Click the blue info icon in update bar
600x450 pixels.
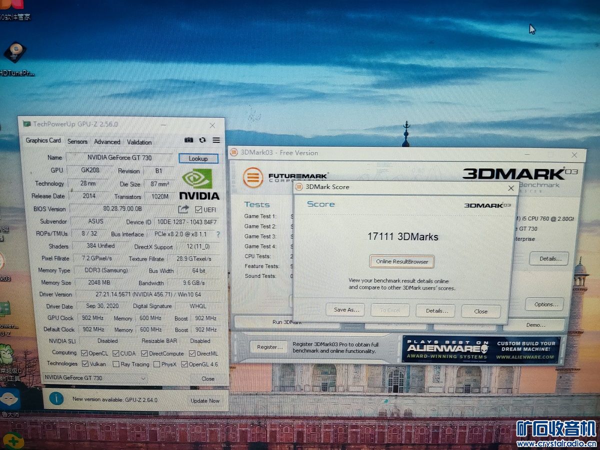tap(56, 398)
